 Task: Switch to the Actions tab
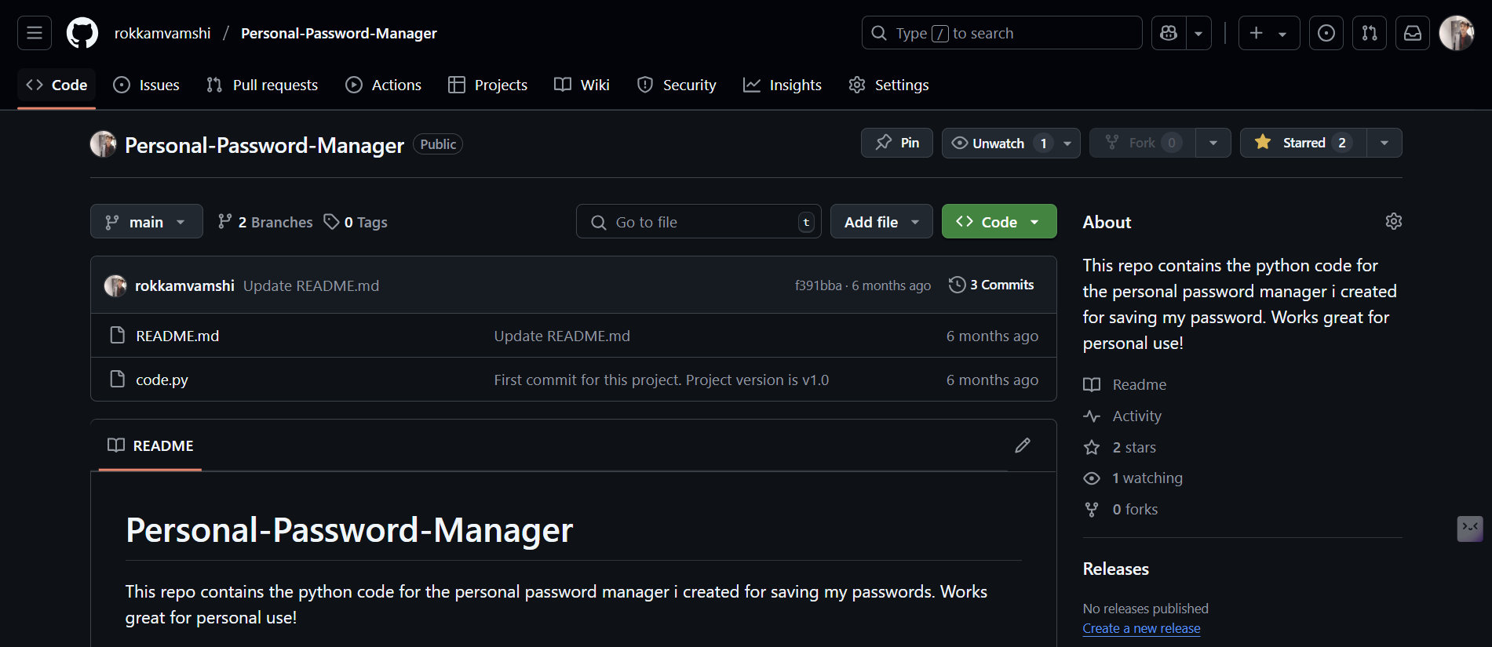click(384, 85)
